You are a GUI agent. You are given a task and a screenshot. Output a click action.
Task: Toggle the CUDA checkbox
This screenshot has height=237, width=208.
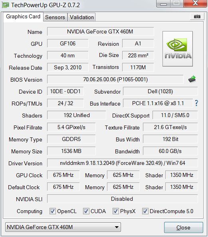pyautogui.click(x=86, y=211)
